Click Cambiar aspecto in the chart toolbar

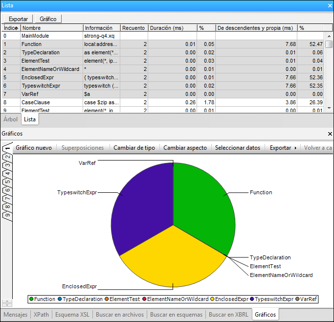point(185,147)
